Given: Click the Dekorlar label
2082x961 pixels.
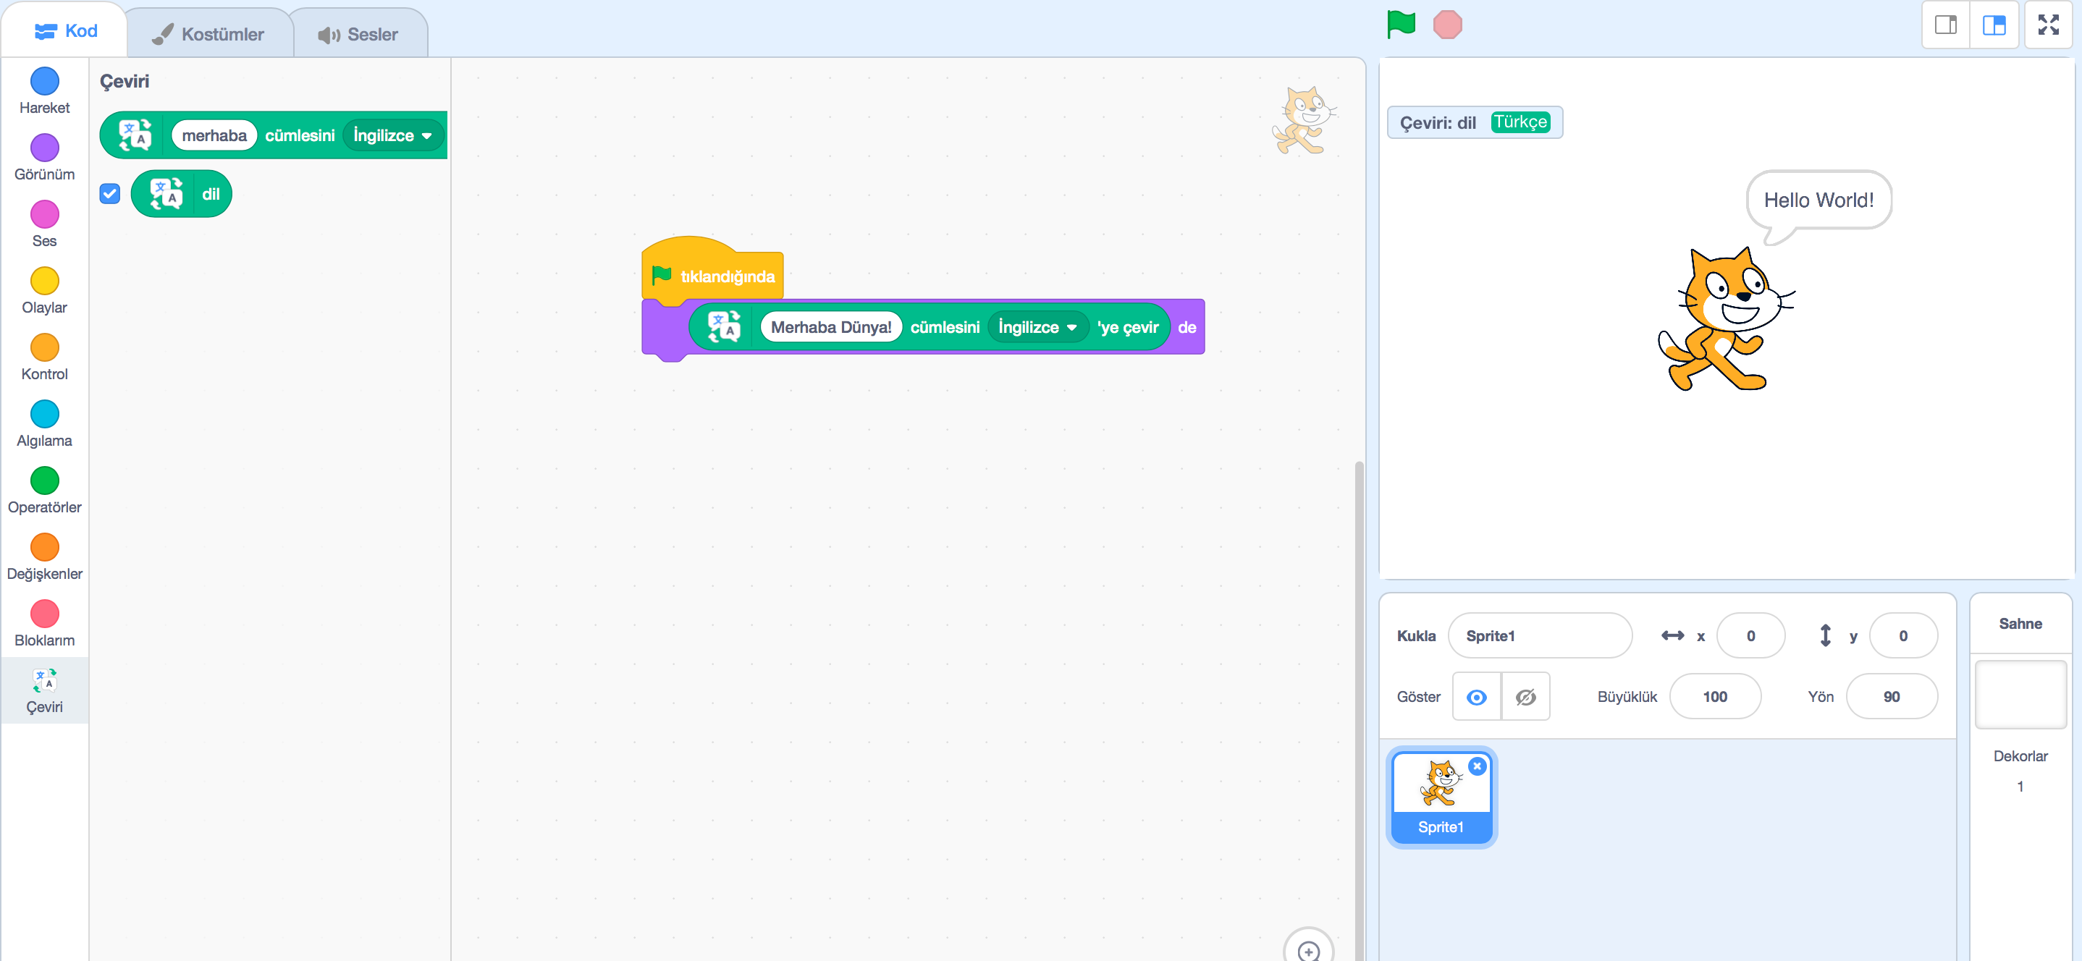Looking at the screenshot, I should (2020, 755).
